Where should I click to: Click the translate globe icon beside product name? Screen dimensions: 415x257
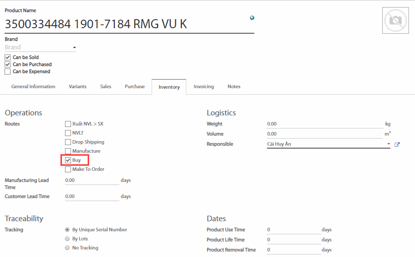pos(252,18)
